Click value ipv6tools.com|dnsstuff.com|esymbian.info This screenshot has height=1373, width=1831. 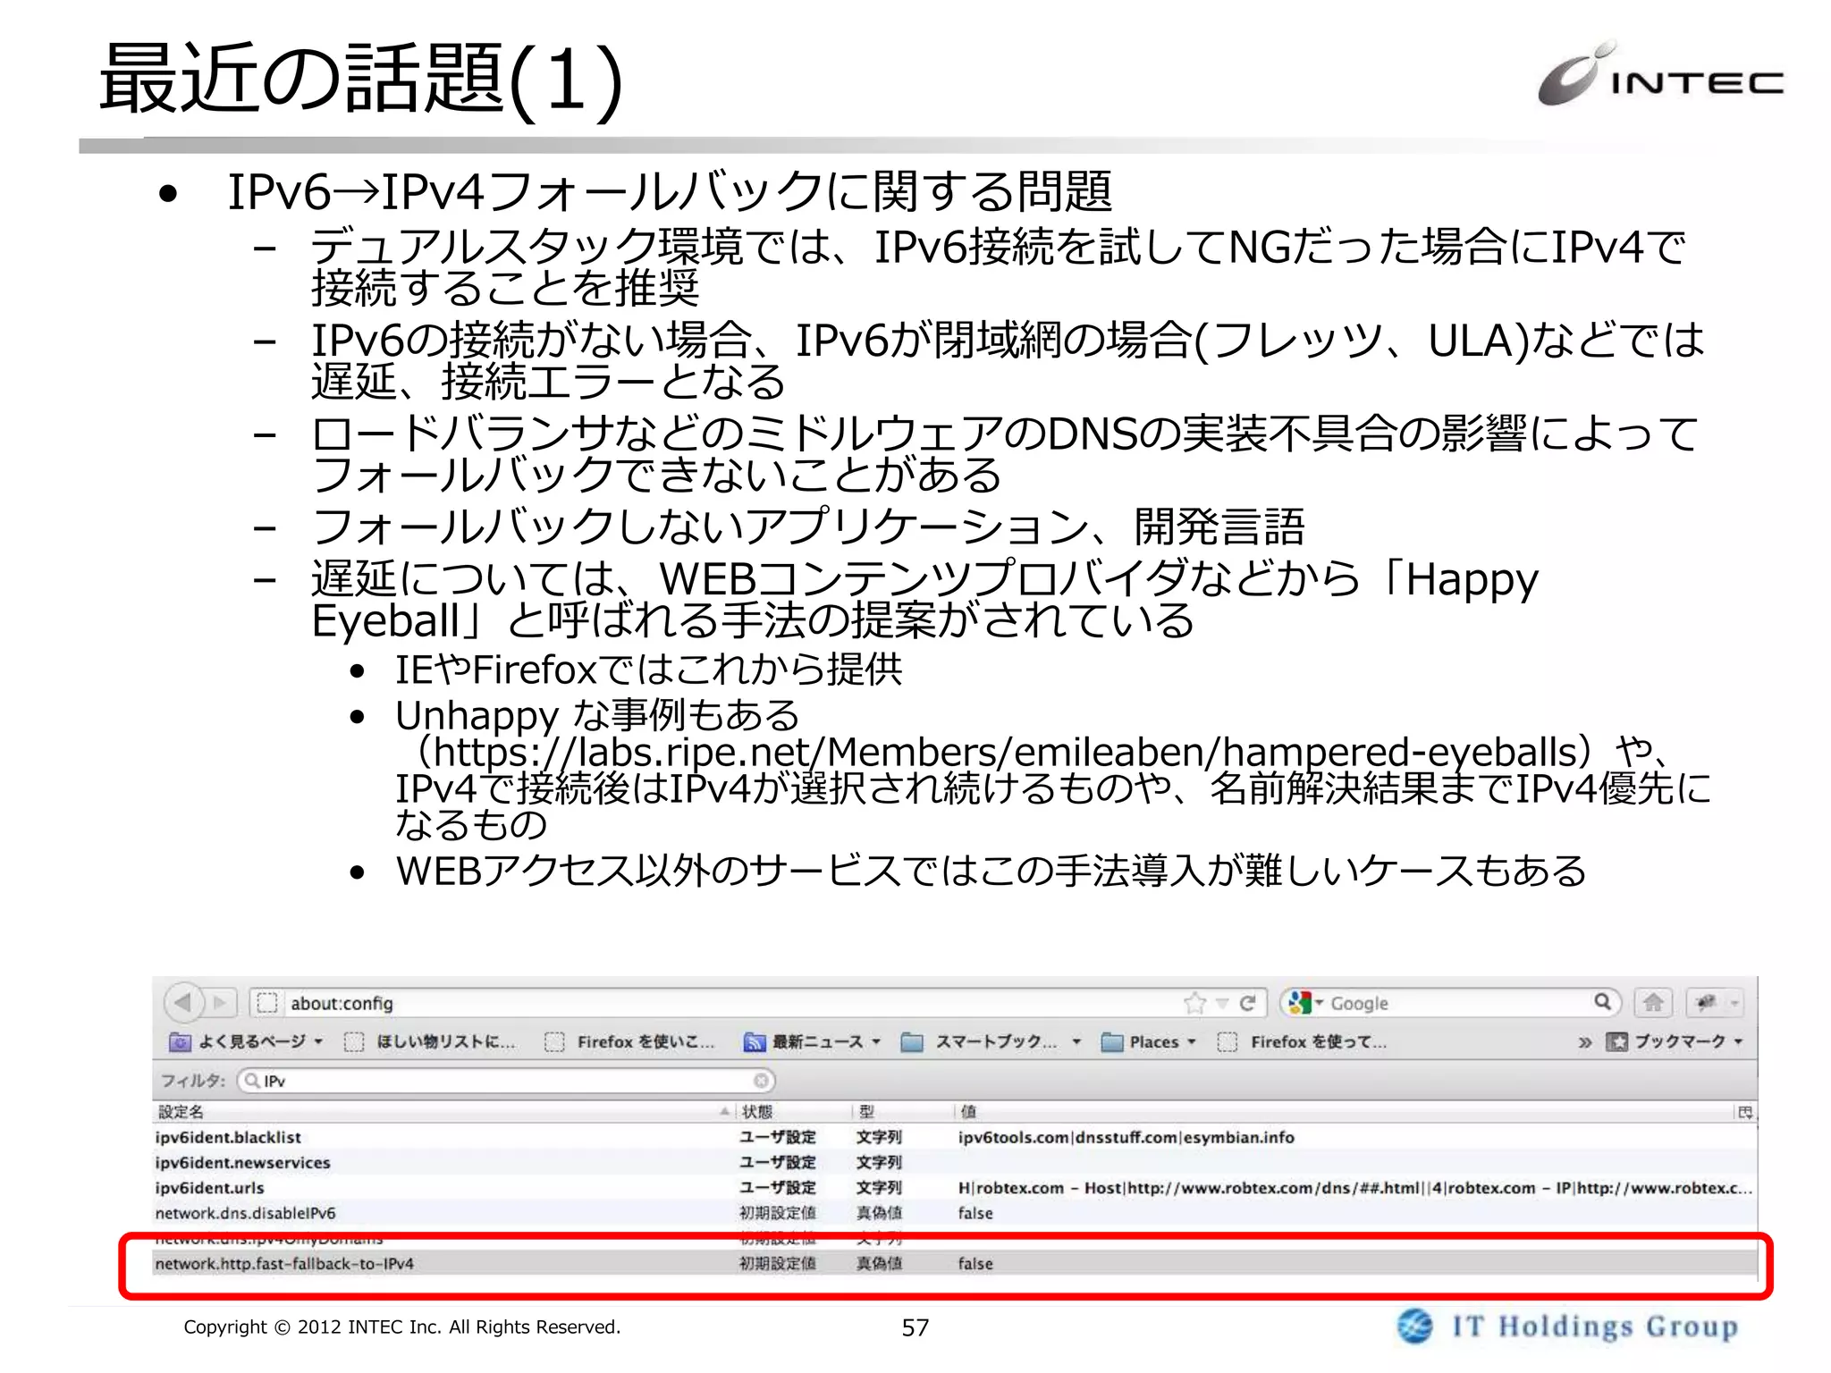click(x=1126, y=1138)
